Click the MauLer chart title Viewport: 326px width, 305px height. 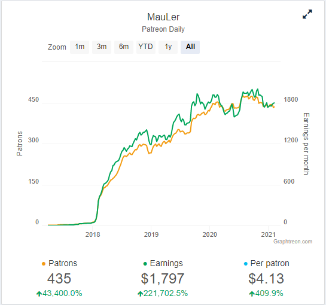pos(163,17)
